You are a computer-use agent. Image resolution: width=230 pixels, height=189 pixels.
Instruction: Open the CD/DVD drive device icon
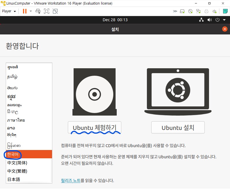coord(190,11)
